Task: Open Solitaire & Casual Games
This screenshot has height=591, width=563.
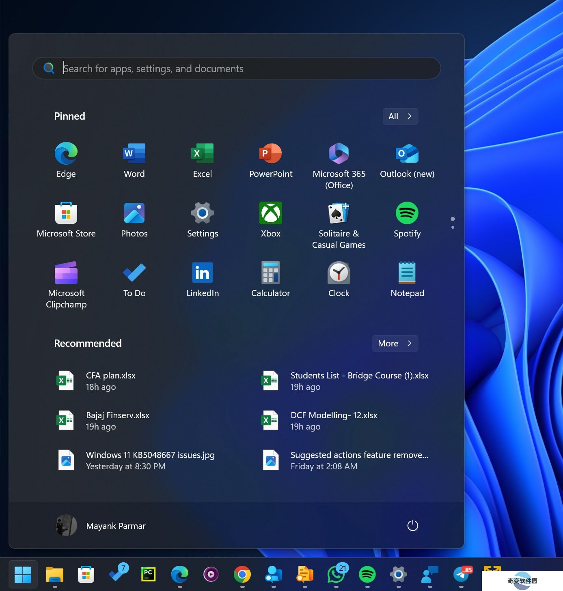Action: 339,226
